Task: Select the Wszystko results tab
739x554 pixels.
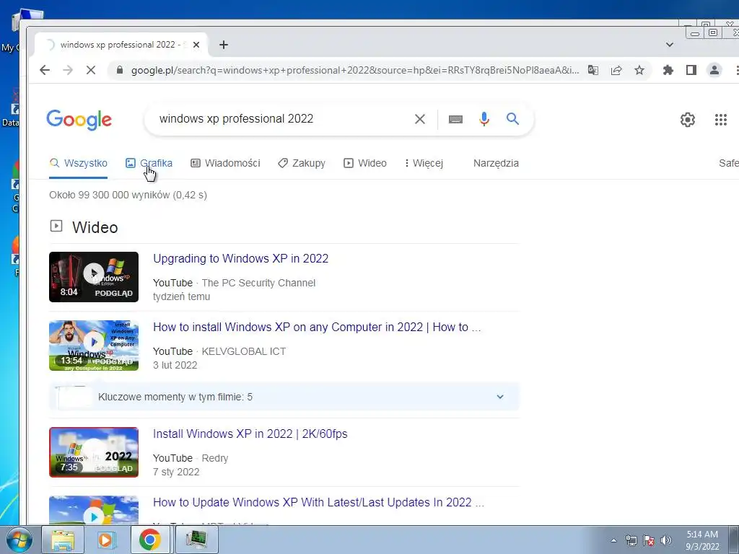Action: pyautogui.click(x=78, y=163)
